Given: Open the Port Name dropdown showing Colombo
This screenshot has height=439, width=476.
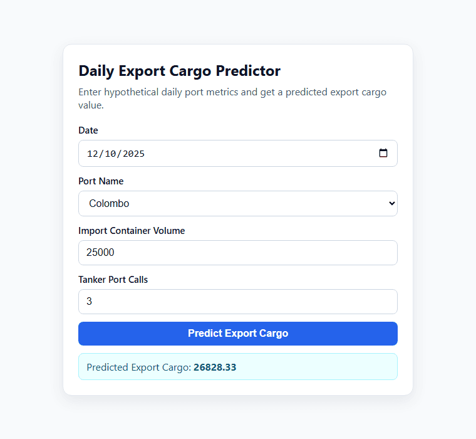Looking at the screenshot, I should 238,203.
